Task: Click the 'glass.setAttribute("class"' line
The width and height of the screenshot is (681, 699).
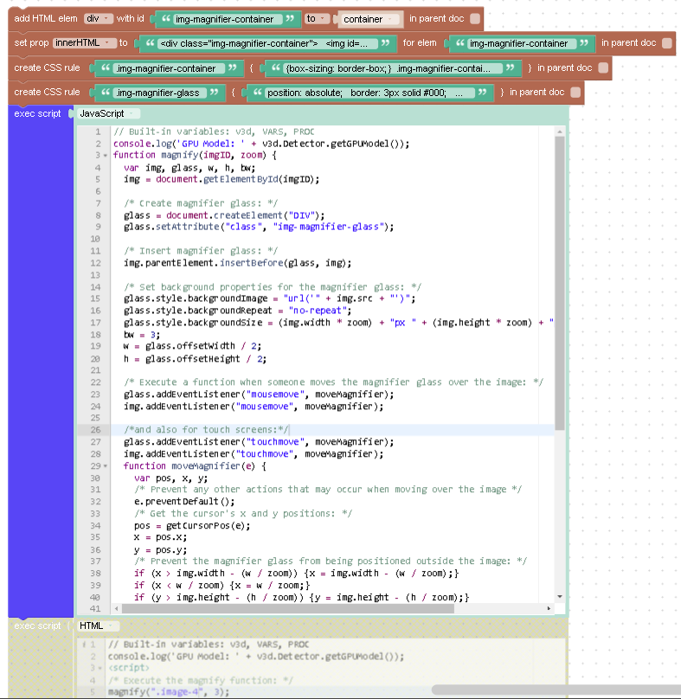Action: coord(259,227)
